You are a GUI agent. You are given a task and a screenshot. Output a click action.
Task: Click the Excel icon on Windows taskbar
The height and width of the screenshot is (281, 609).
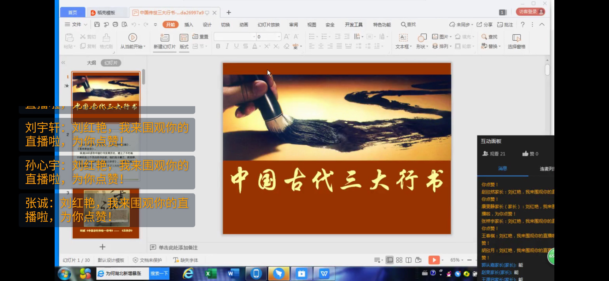pyautogui.click(x=210, y=273)
